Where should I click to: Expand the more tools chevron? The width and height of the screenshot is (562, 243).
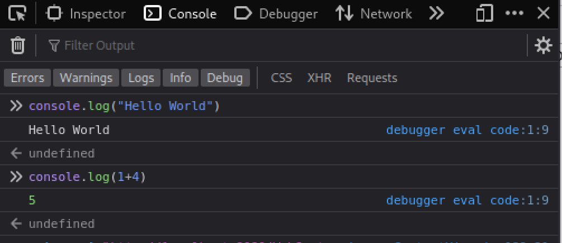point(436,14)
